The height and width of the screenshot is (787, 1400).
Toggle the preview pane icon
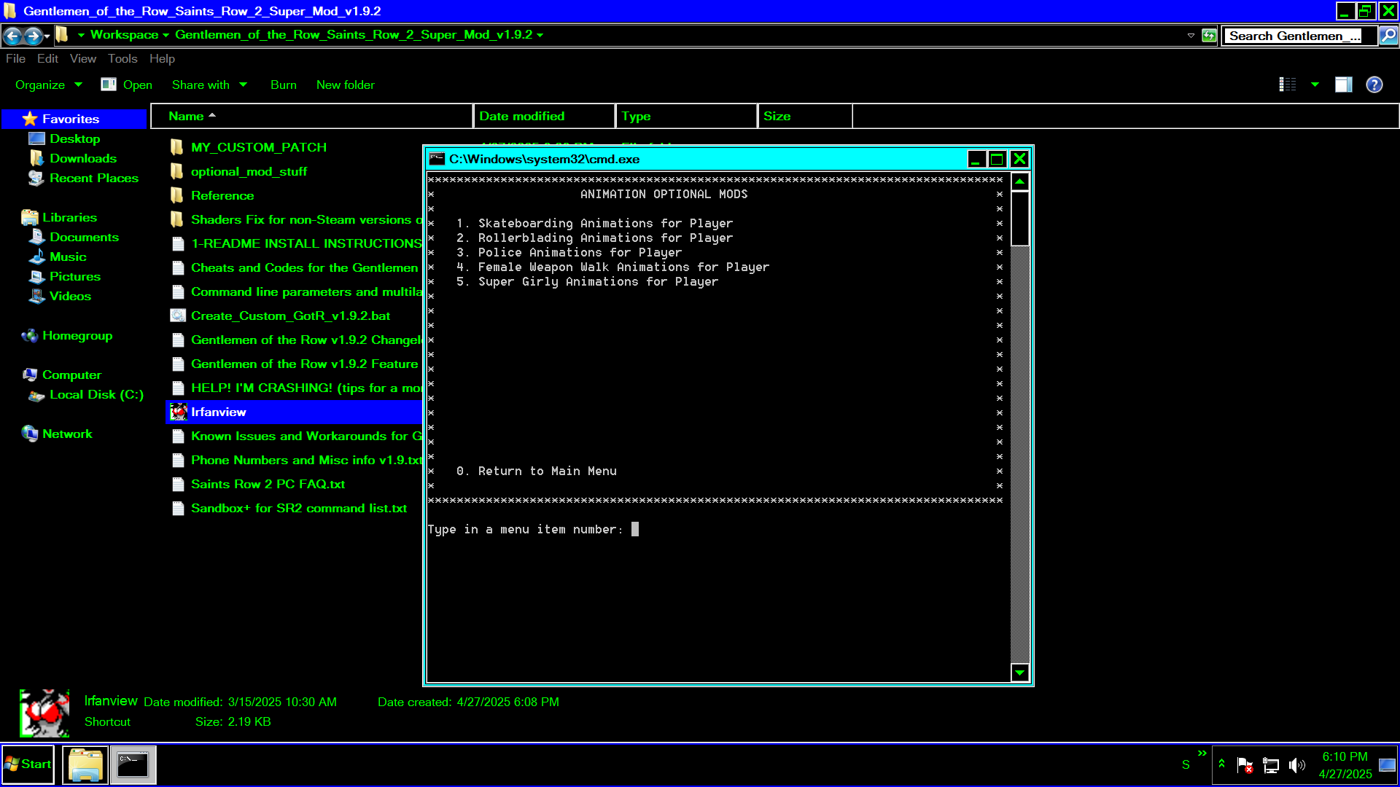click(x=1343, y=85)
